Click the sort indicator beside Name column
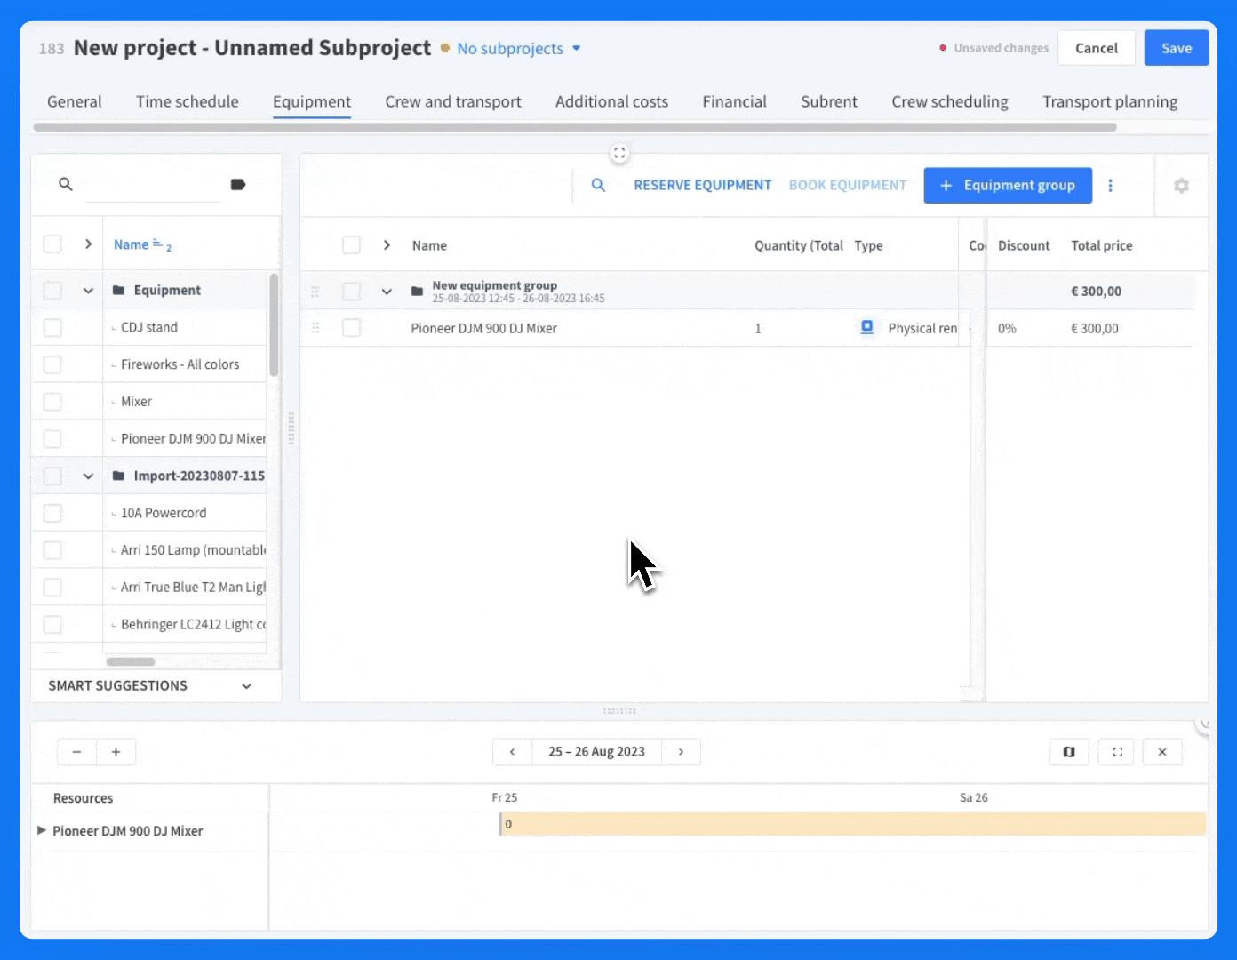Screen dimensions: 1237x960 click(162, 244)
